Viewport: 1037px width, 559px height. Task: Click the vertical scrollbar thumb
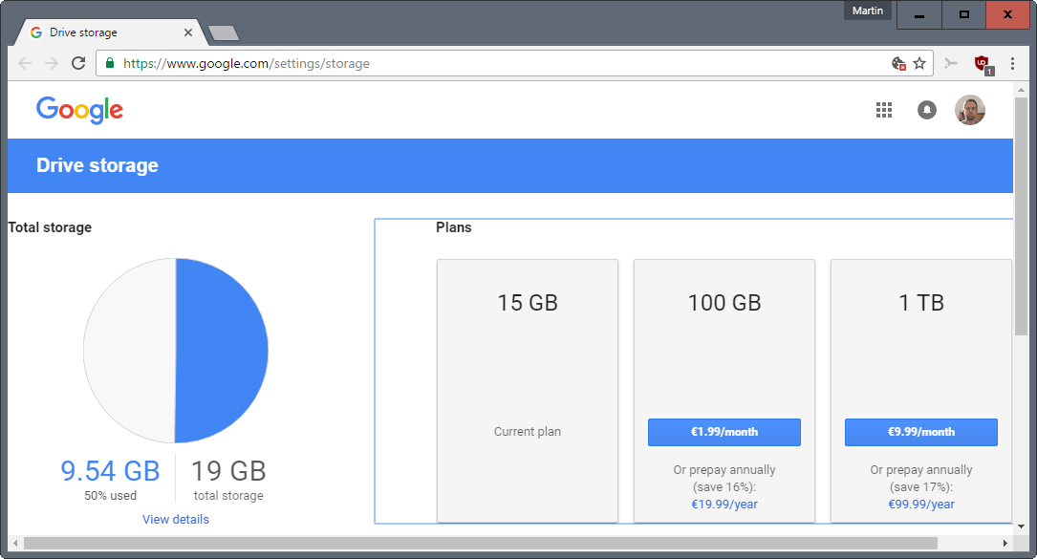point(1021,216)
